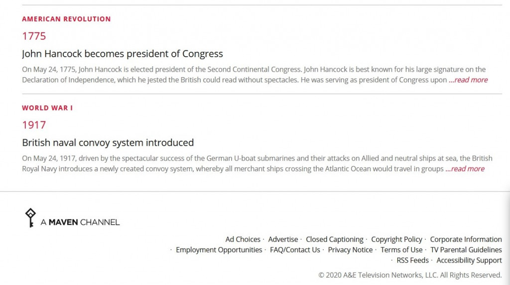The width and height of the screenshot is (510, 285).
Task: Click the Maven key logo icon
Action: [x=30, y=218]
